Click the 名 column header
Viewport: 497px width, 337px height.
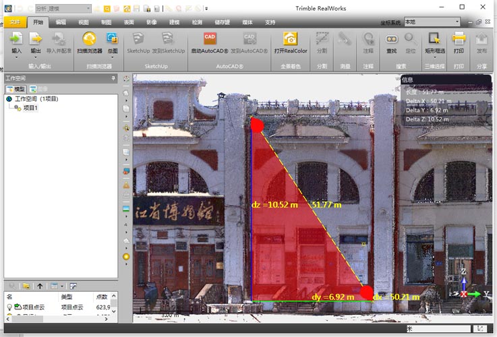click(9, 297)
